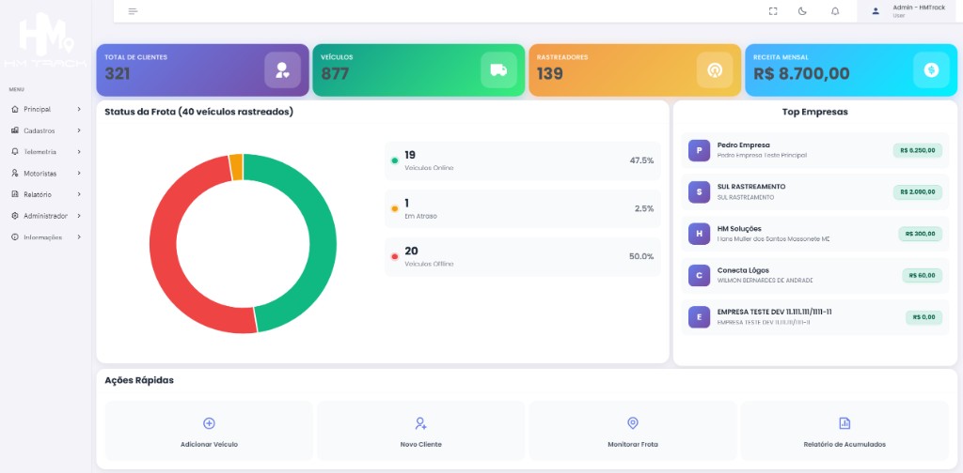Click the R$ 0,00 badge
This screenshot has height=473, width=963.
[x=924, y=317]
